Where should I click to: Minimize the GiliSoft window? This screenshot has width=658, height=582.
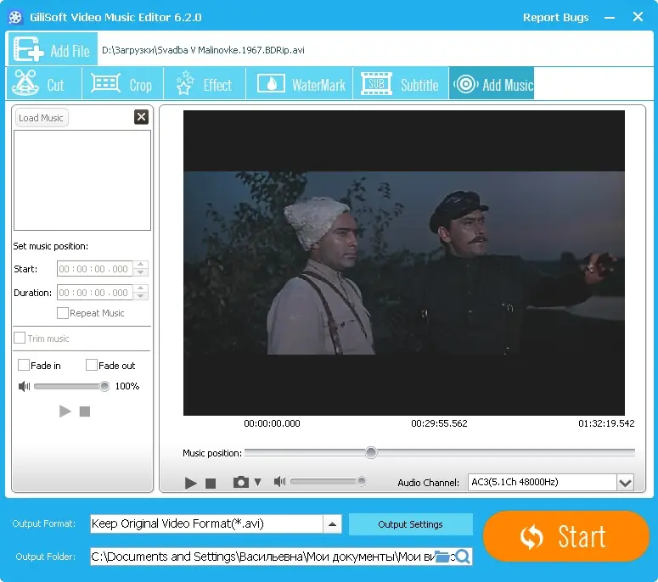point(610,18)
